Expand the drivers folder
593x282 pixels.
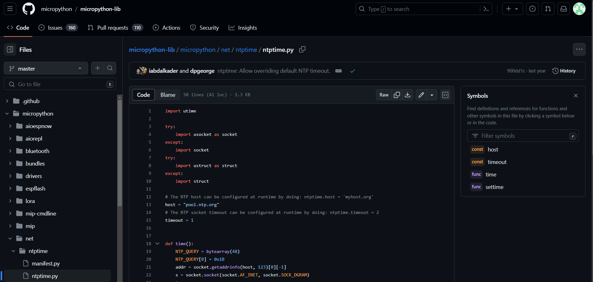coord(10,176)
